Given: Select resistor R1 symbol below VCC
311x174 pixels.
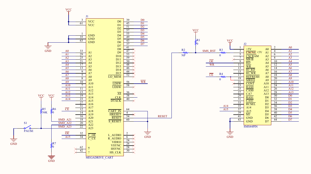Looking at the screenshot, I should [195, 42].
